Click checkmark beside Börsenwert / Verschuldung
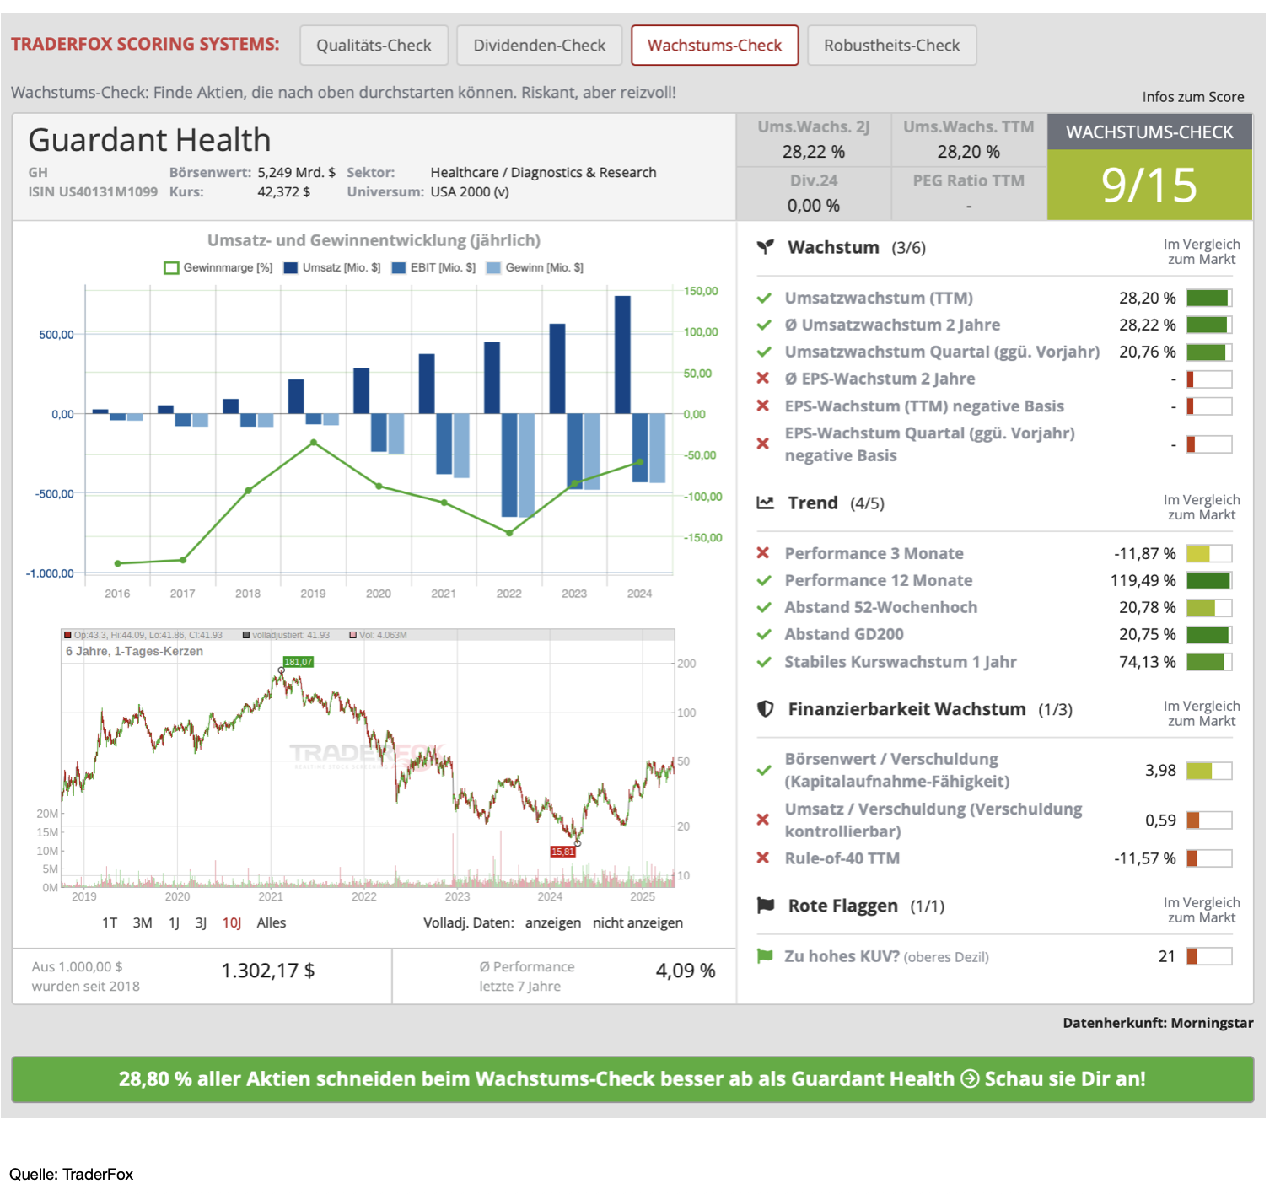This screenshot has width=1275, height=1194. tap(764, 770)
